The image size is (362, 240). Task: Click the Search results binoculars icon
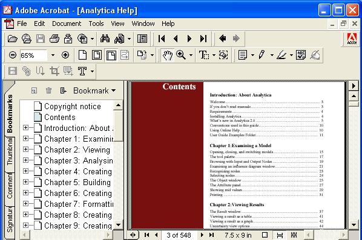119,39
